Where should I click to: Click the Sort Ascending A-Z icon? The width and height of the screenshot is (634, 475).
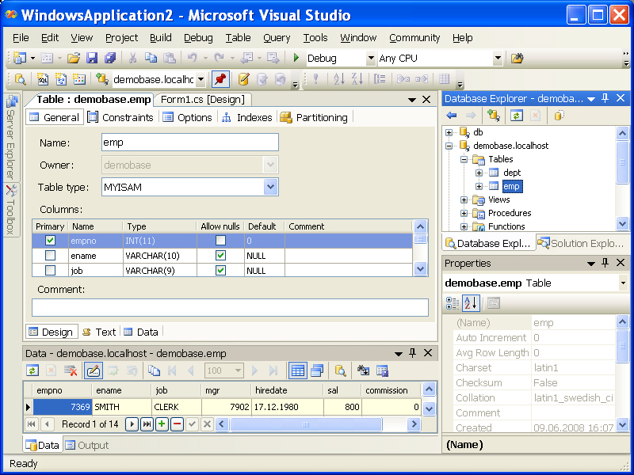[339, 79]
